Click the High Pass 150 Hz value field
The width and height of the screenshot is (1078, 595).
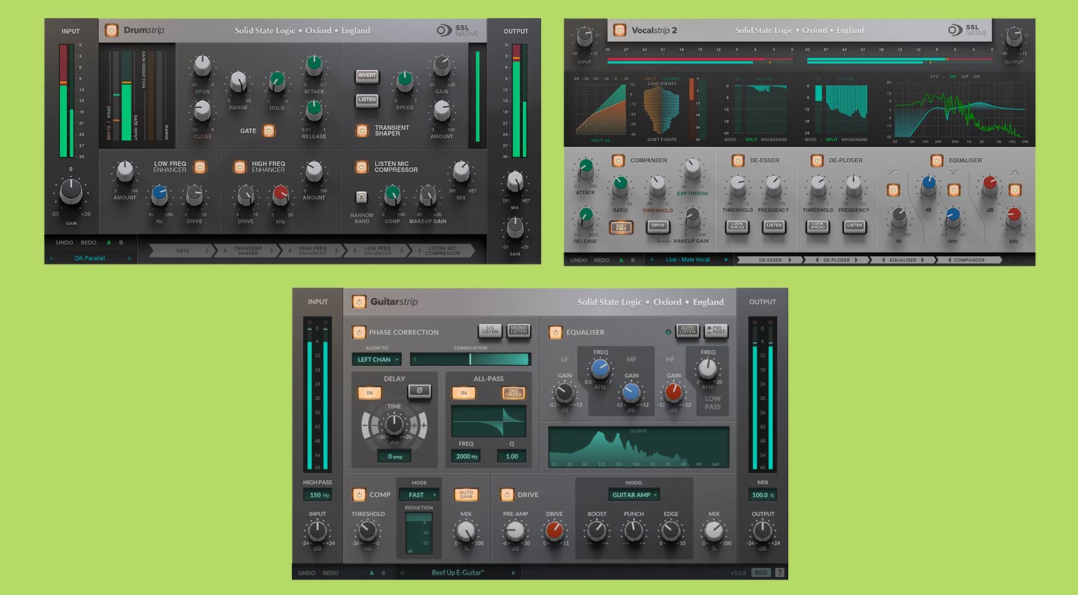(318, 495)
